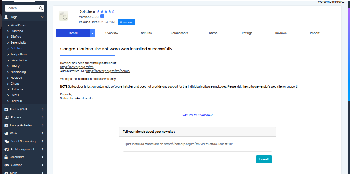
Task: Click the Ad Management megaphone icon
Action: pyautogui.click(x=6, y=149)
